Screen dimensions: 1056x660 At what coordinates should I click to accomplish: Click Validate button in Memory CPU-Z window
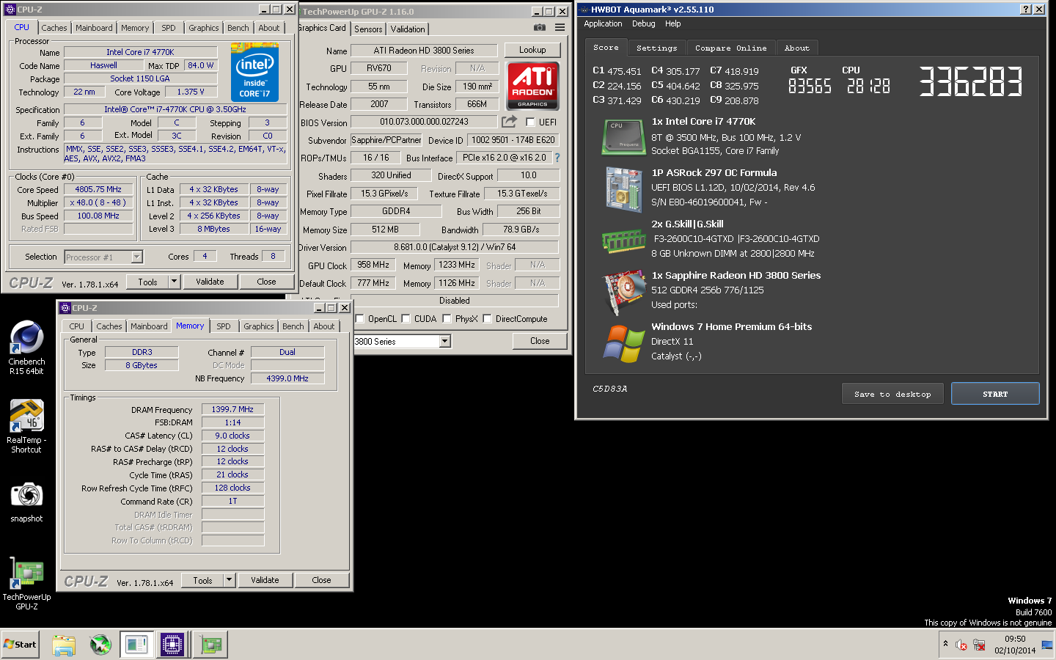pyautogui.click(x=265, y=580)
